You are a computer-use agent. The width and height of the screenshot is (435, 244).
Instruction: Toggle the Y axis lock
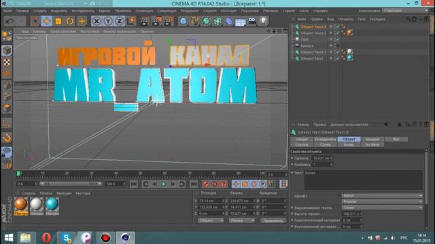pyautogui.click(x=108, y=21)
